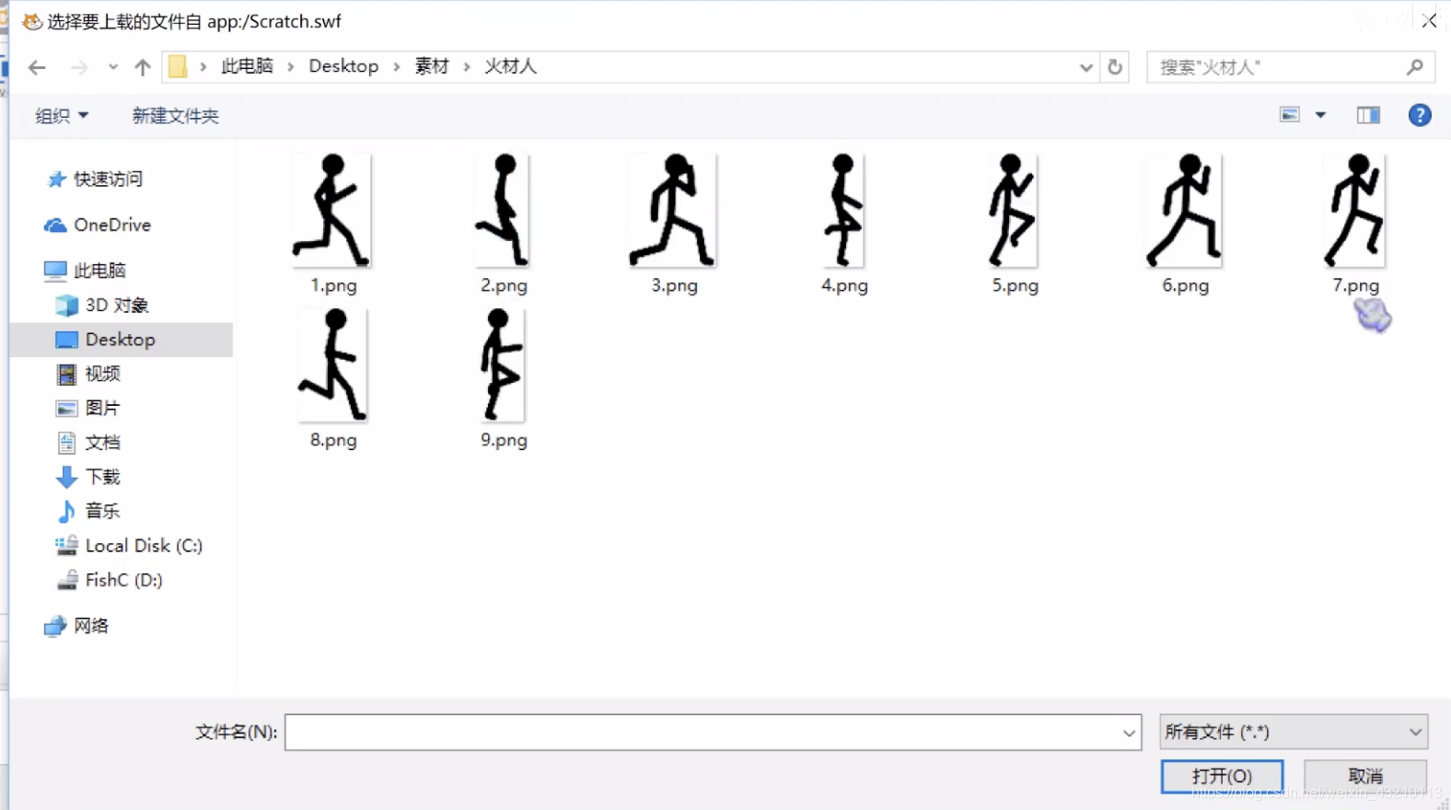
Task: Toggle the preview pane
Action: coord(1368,115)
